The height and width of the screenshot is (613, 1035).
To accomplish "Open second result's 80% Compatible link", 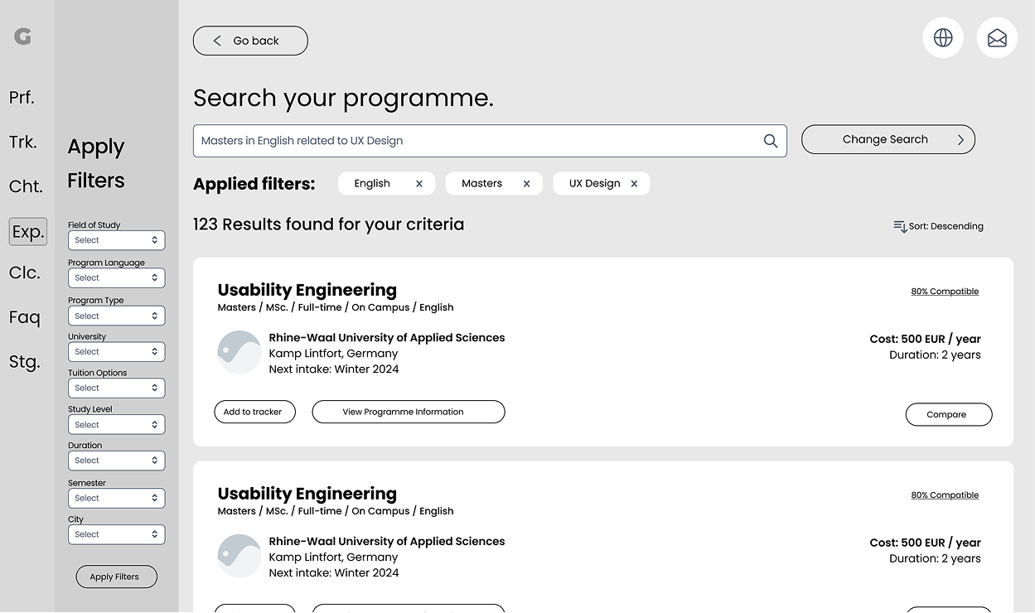I will coord(945,495).
